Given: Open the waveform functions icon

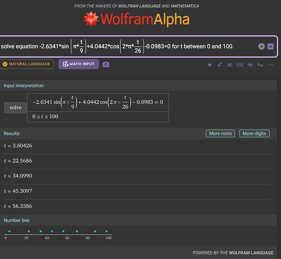Looking at the screenshot, I should click(x=250, y=65).
